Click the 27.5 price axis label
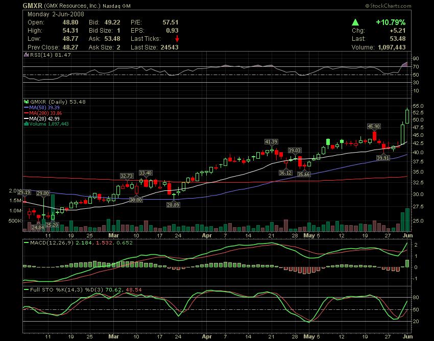The width and height of the screenshot is (434, 341). [x=418, y=207]
